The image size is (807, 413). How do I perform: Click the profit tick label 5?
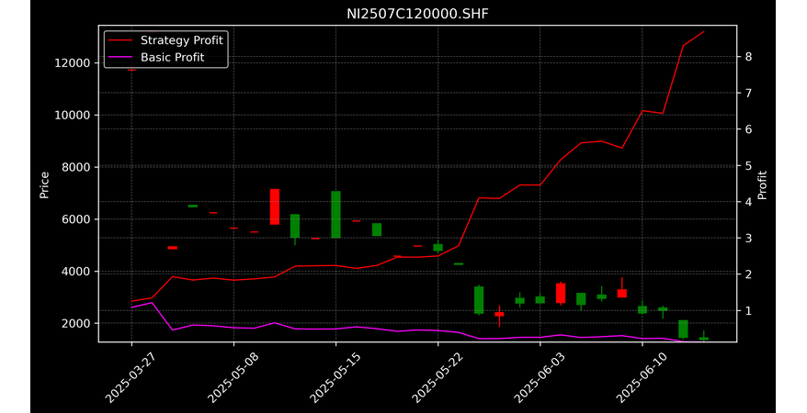pyautogui.click(x=748, y=165)
